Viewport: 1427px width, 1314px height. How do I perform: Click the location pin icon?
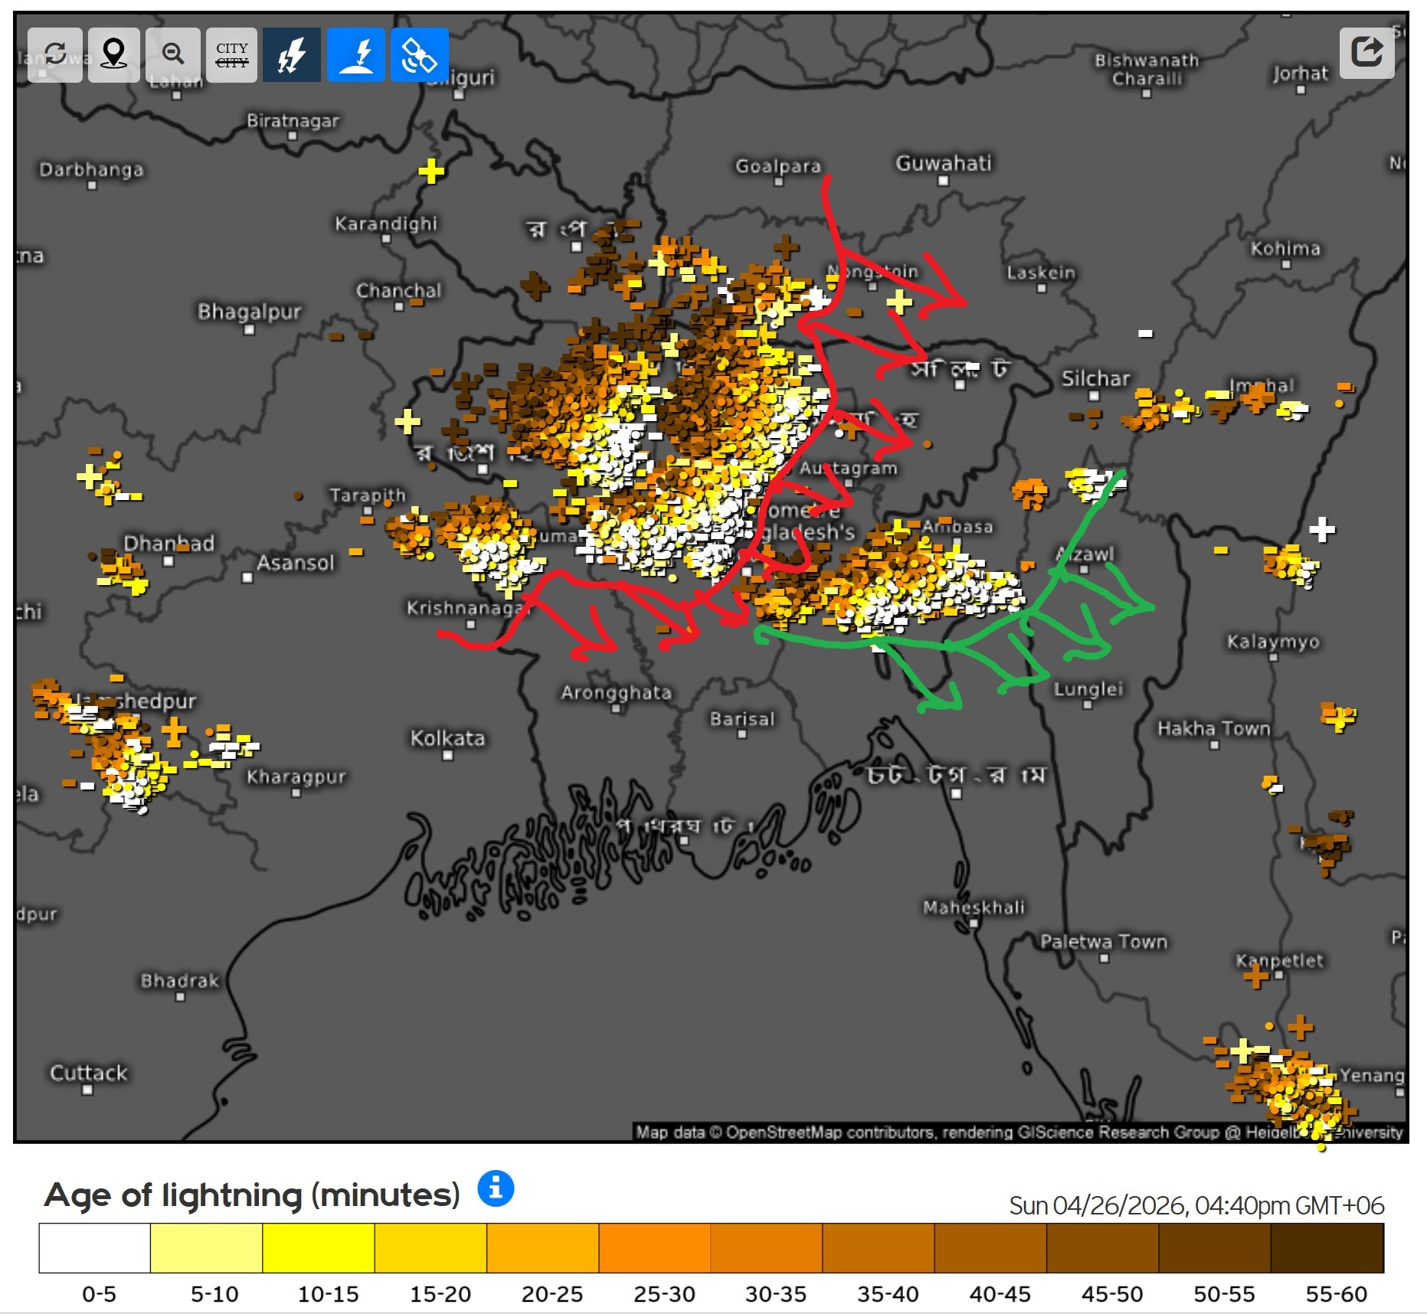[114, 54]
